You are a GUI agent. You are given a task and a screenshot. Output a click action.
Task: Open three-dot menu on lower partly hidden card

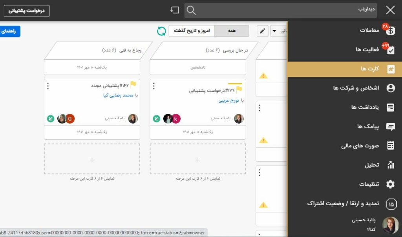(260, 172)
